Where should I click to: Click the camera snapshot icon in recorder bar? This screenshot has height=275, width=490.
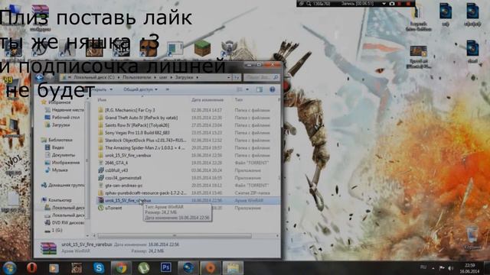coord(392,3)
